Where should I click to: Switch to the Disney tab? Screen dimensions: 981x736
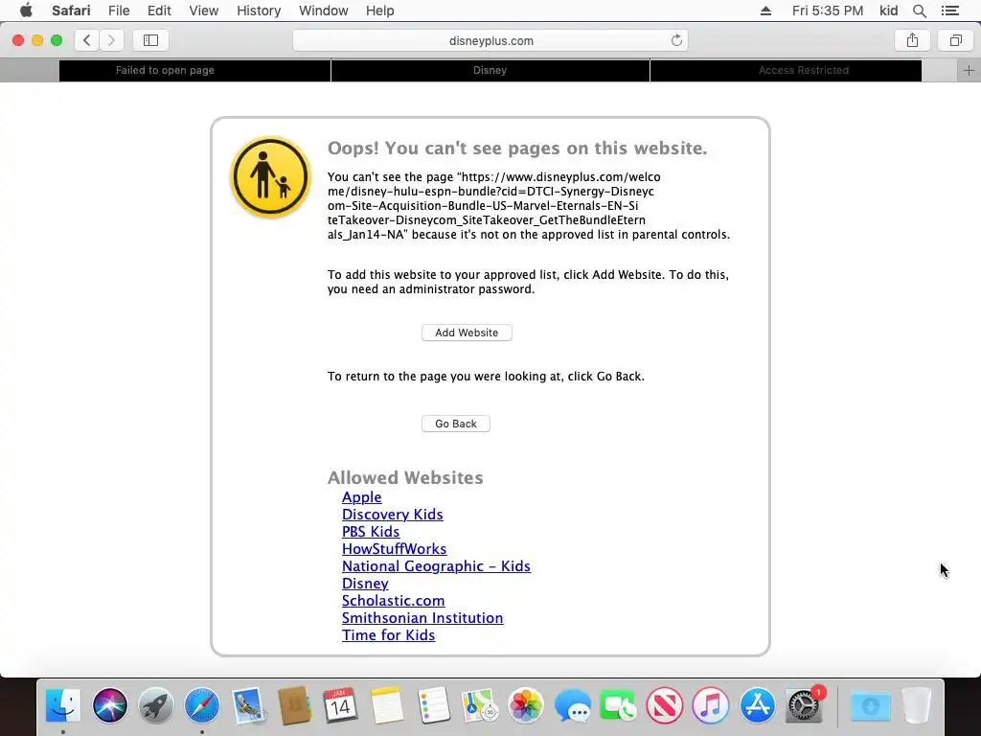(x=490, y=70)
